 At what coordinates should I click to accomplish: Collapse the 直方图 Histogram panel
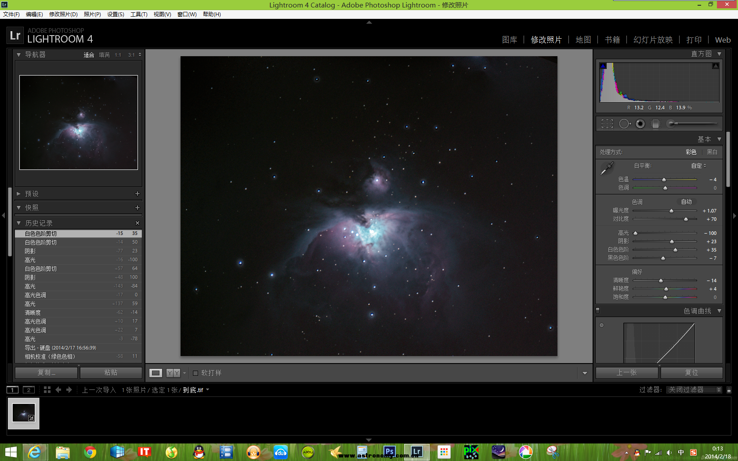pyautogui.click(x=719, y=54)
